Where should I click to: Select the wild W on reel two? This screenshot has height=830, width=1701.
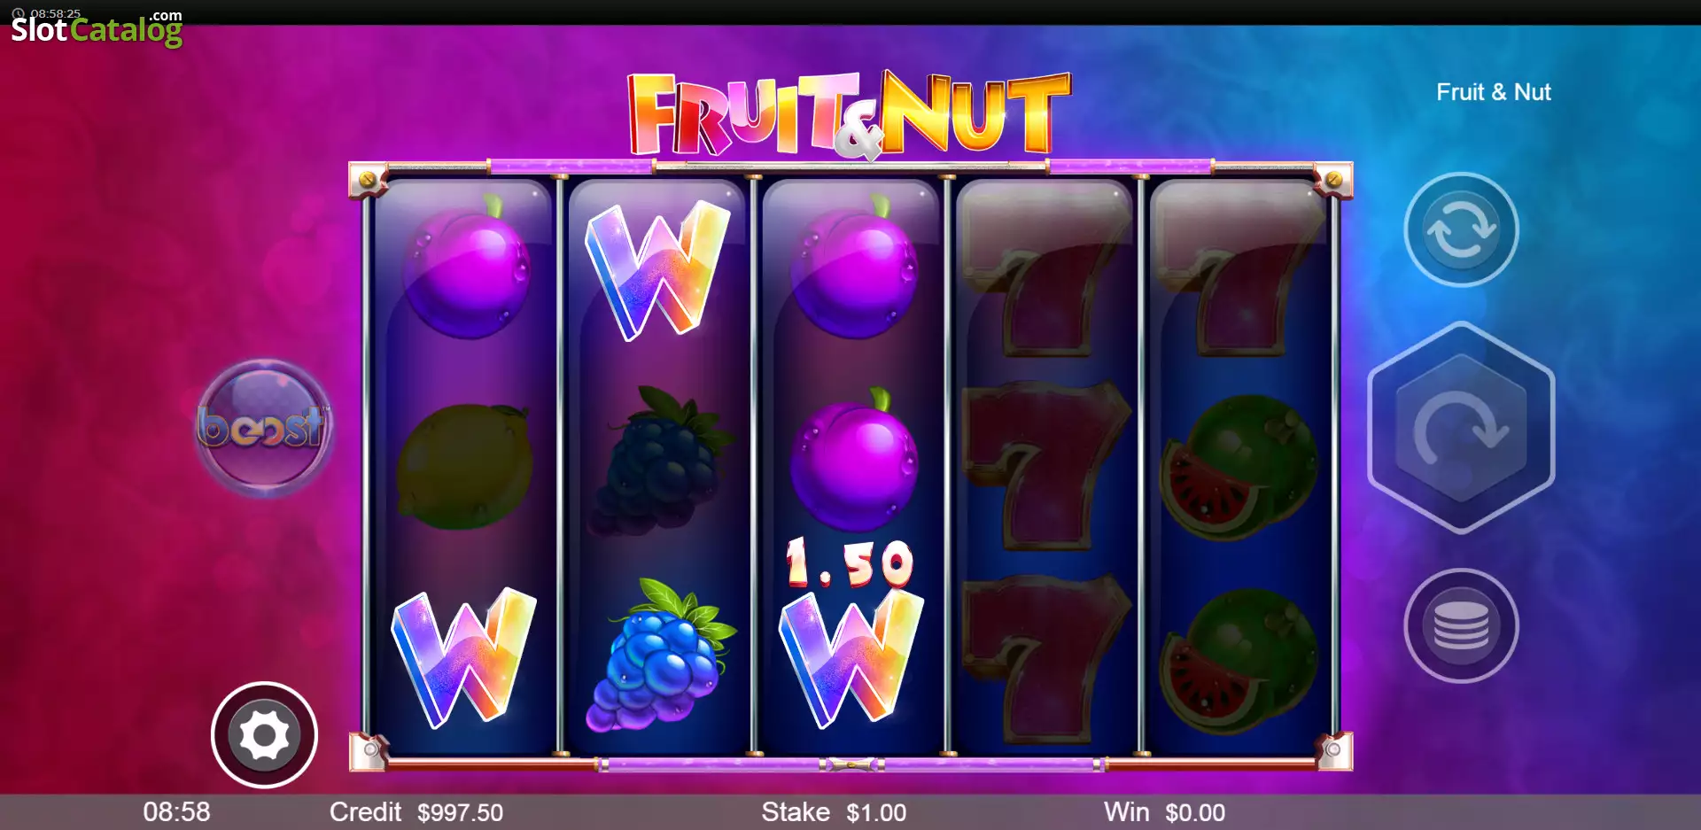point(657,269)
